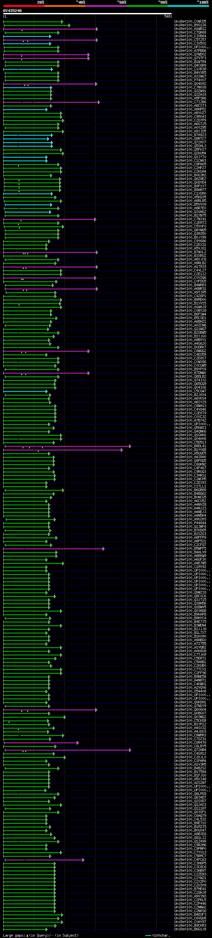Select hit UniRef100_C0WCD5
This screenshot has width=212, height=938.
(190, 22)
